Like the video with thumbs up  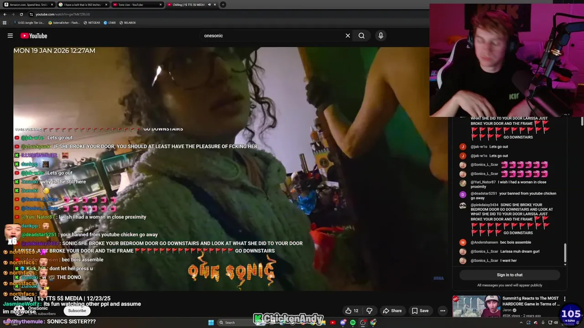click(351, 311)
